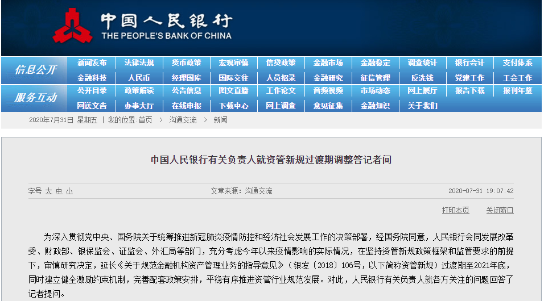This screenshot has width=544, height=301.
Task: Open the 反洗钱 navigation link
Action: click(422, 78)
